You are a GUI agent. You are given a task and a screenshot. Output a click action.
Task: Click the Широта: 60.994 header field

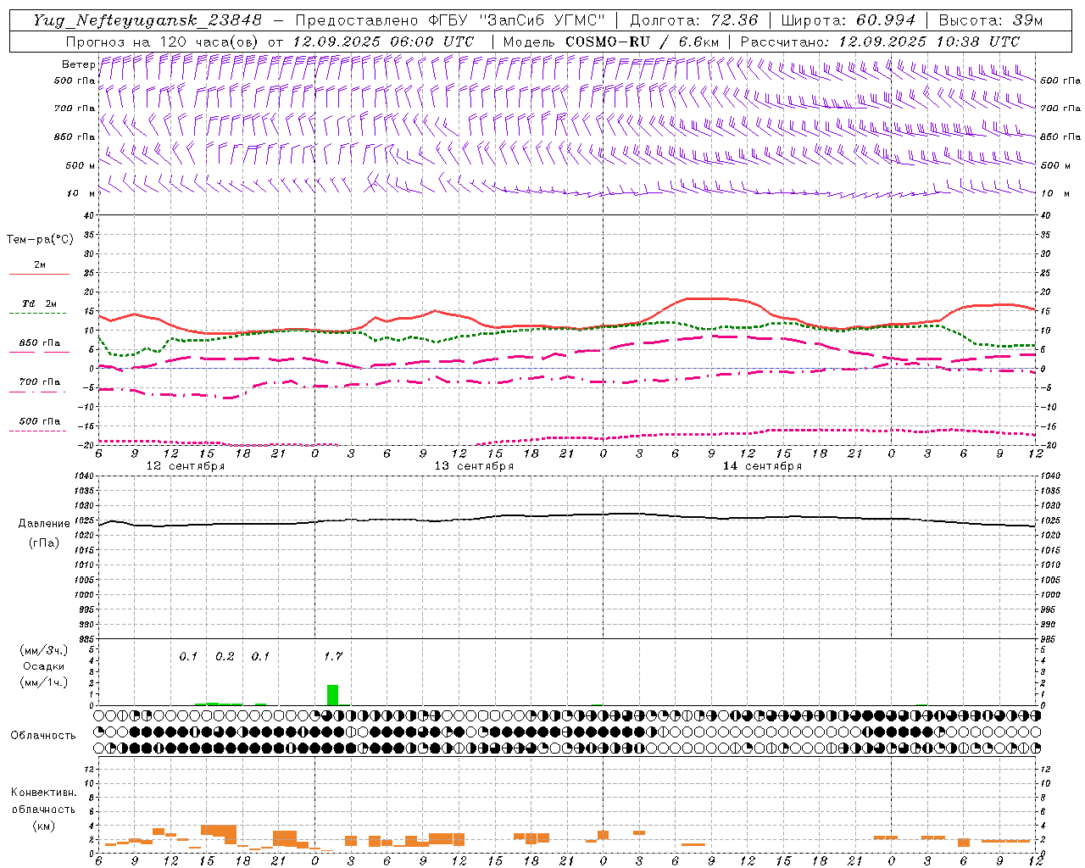[848, 20]
